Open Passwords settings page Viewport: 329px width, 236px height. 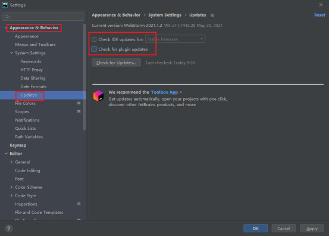(x=31, y=61)
